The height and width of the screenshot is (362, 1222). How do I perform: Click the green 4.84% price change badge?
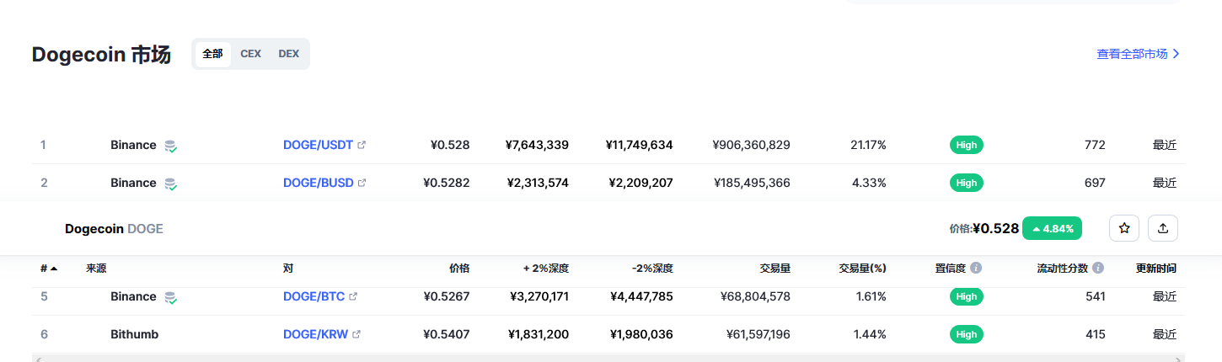tap(1052, 228)
